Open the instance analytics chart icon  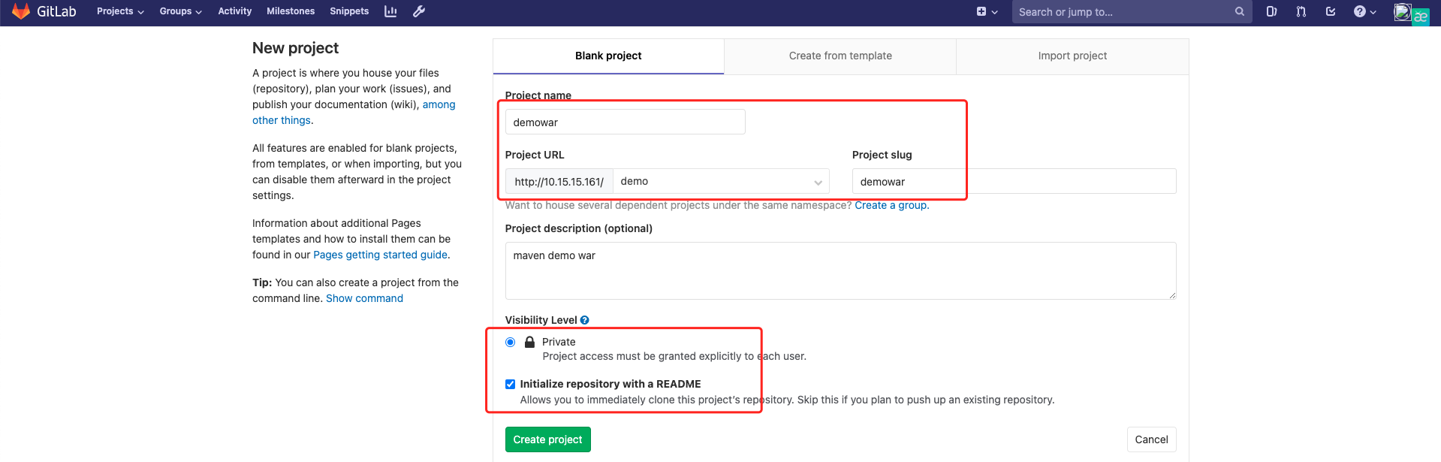pos(390,11)
